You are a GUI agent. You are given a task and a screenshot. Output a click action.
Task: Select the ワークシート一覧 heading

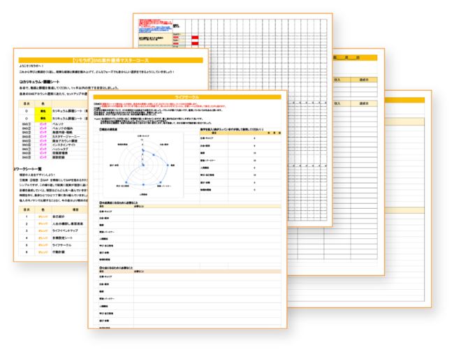27,169
